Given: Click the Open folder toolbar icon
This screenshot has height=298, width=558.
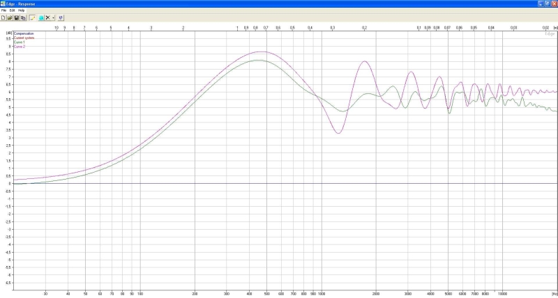Looking at the screenshot, I should point(10,17).
